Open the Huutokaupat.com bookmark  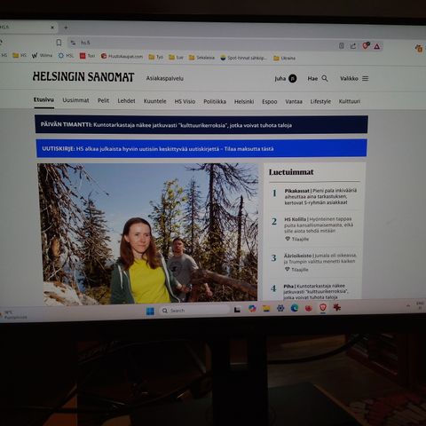point(122,56)
